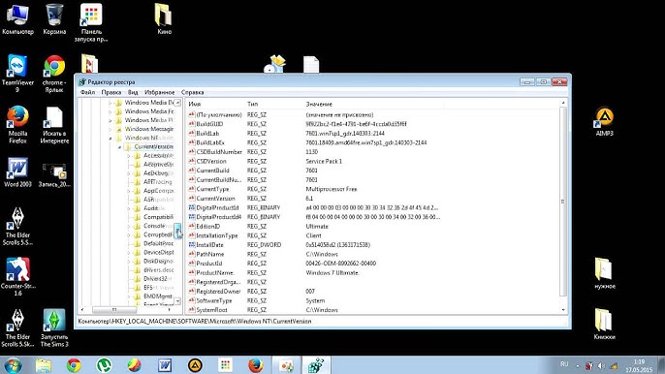The width and height of the screenshot is (665, 374).
Task: Select the DefaultProductKey folder icon
Action: tap(137, 243)
